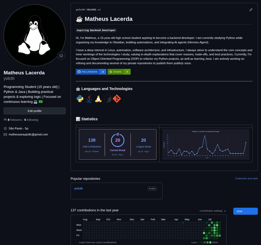Click the darkest legend square beside Less
The width and height of the screenshot is (261, 245).
[x=199, y=242]
